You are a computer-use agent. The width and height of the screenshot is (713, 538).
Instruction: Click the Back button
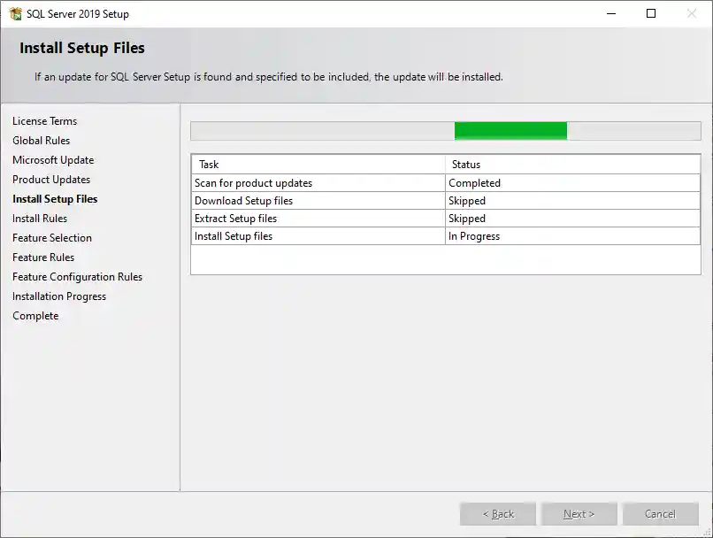497,513
